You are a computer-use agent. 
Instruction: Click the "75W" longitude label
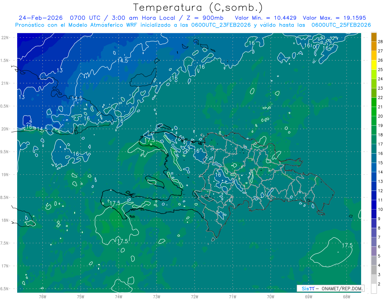pyautogui.click(x=80, y=296)
